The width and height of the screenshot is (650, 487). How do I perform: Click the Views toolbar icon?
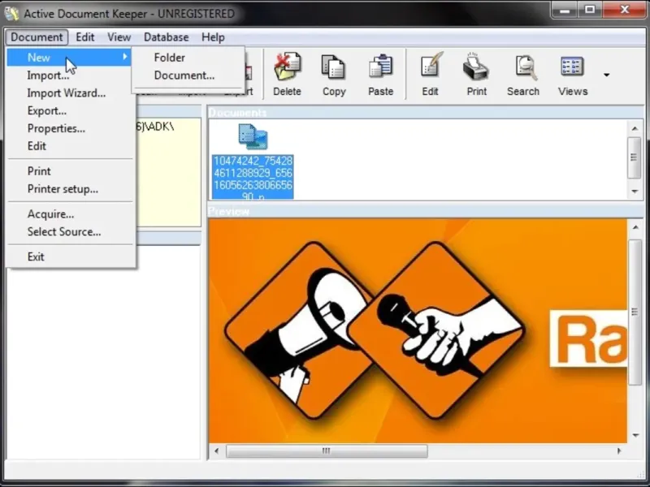(573, 75)
